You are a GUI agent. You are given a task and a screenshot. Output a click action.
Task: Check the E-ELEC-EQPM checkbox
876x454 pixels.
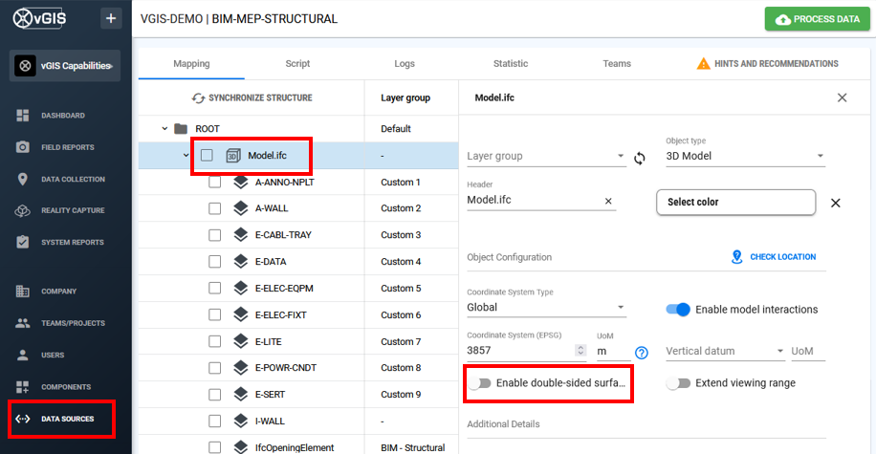[214, 288]
